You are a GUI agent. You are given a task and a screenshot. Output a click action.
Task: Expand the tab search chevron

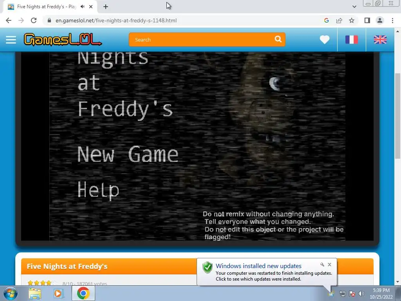354,7
